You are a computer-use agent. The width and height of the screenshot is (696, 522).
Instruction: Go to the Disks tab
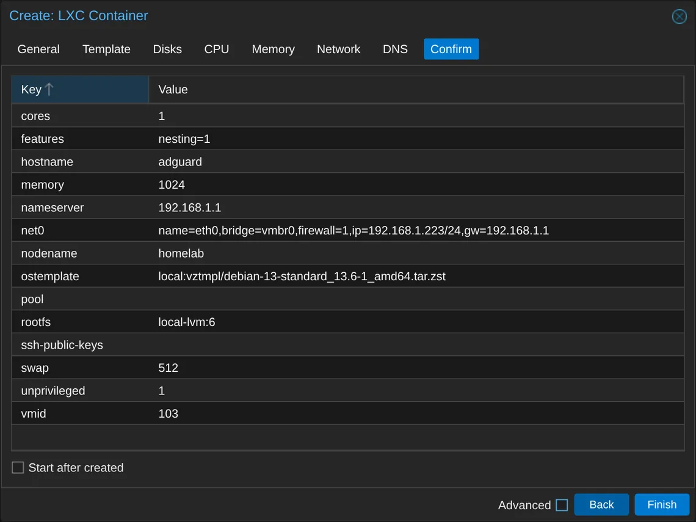pos(167,49)
